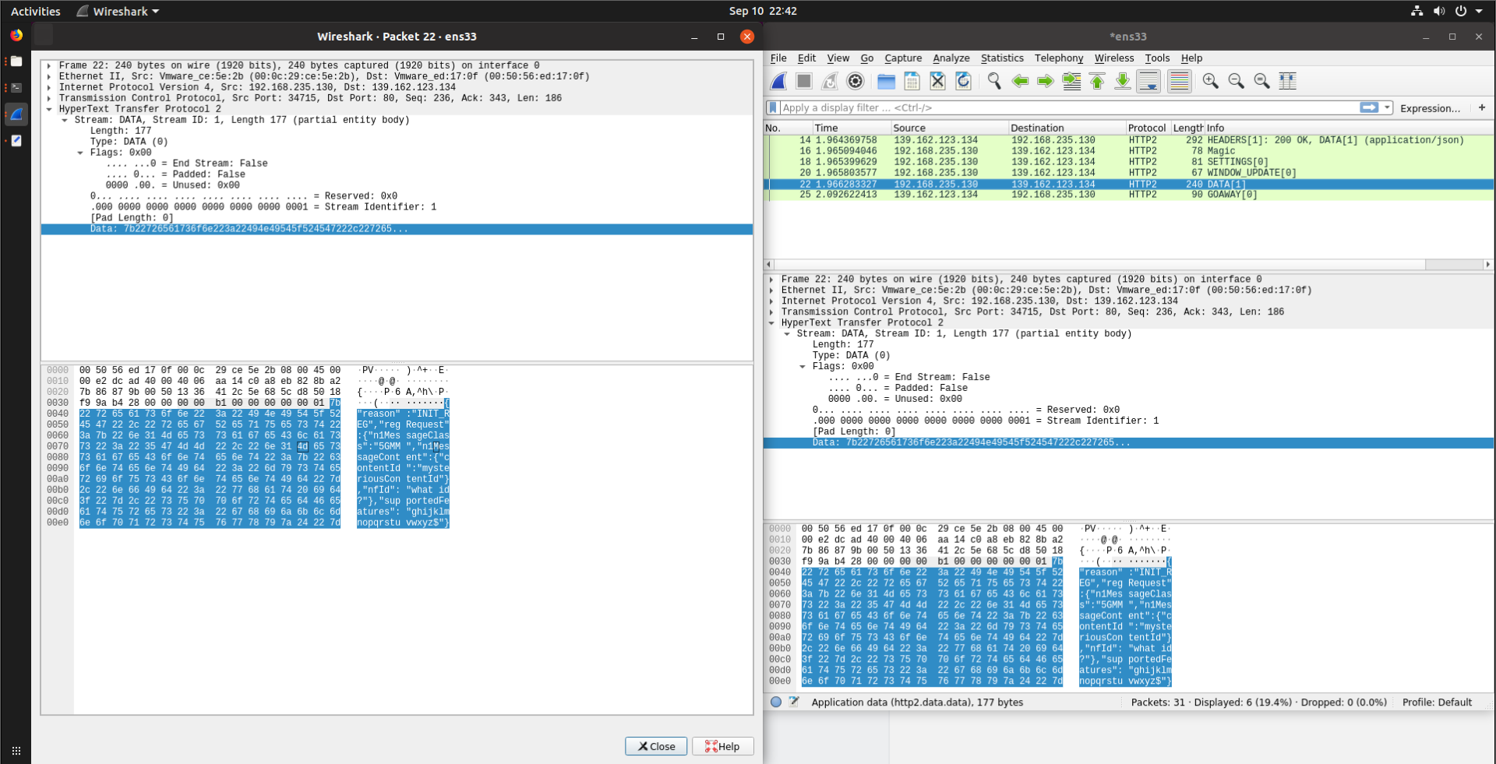Viewport: 1496px width, 764px height.
Task: Click the Expression... button
Action: (x=1430, y=108)
